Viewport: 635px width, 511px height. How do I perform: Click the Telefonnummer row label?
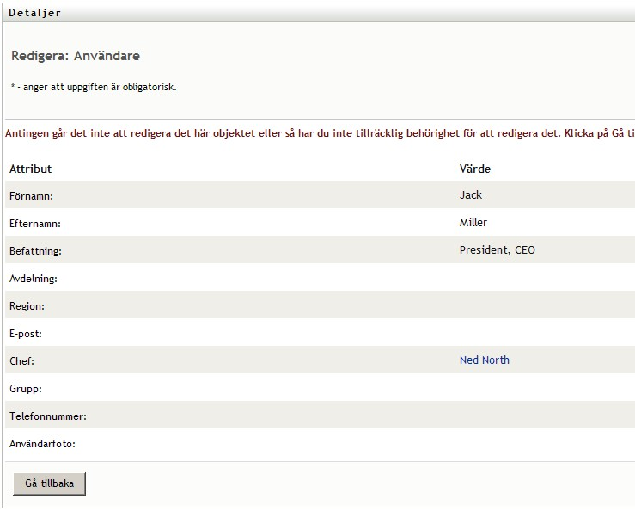coord(48,416)
